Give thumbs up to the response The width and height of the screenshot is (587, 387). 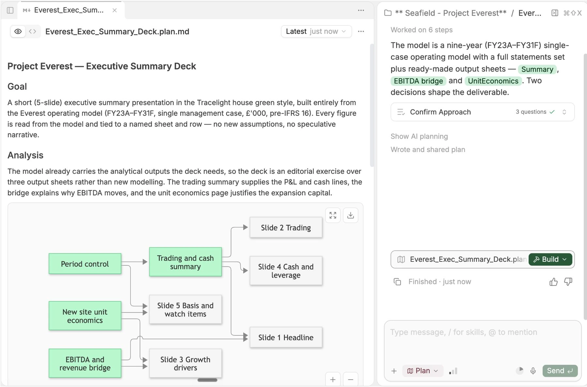(x=553, y=282)
